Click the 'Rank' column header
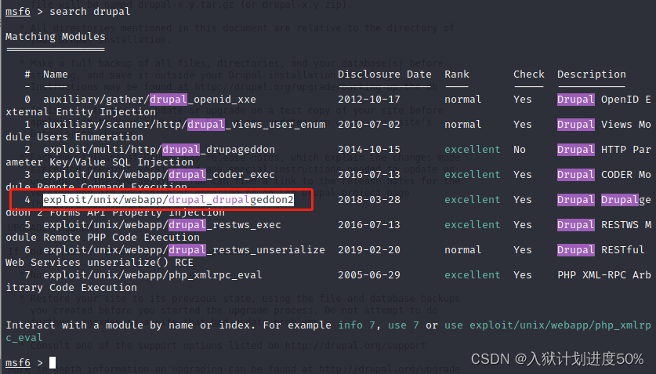Viewport: 656px width, 374px height. (457, 74)
